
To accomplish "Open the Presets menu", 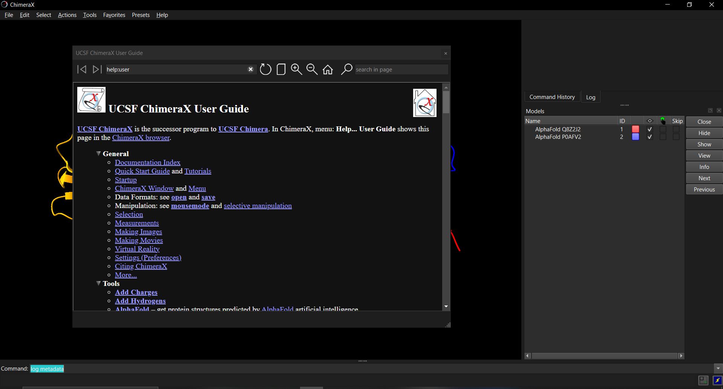I will pyautogui.click(x=141, y=15).
